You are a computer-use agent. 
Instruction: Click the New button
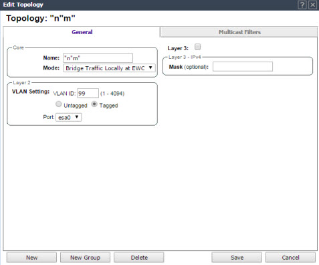coord(31,258)
